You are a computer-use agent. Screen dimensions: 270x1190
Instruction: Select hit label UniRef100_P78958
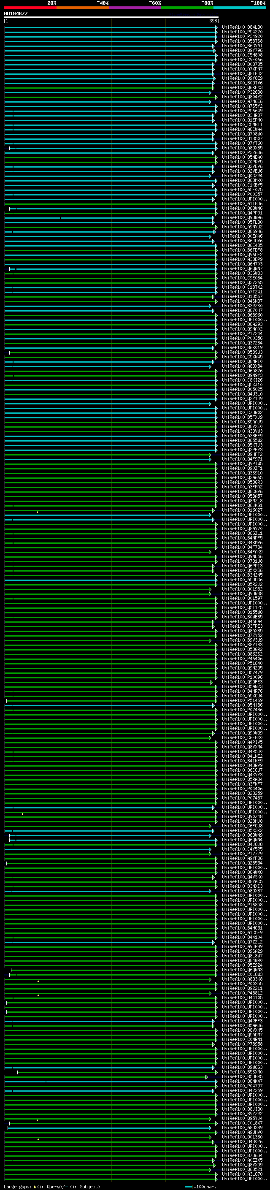242,1044
